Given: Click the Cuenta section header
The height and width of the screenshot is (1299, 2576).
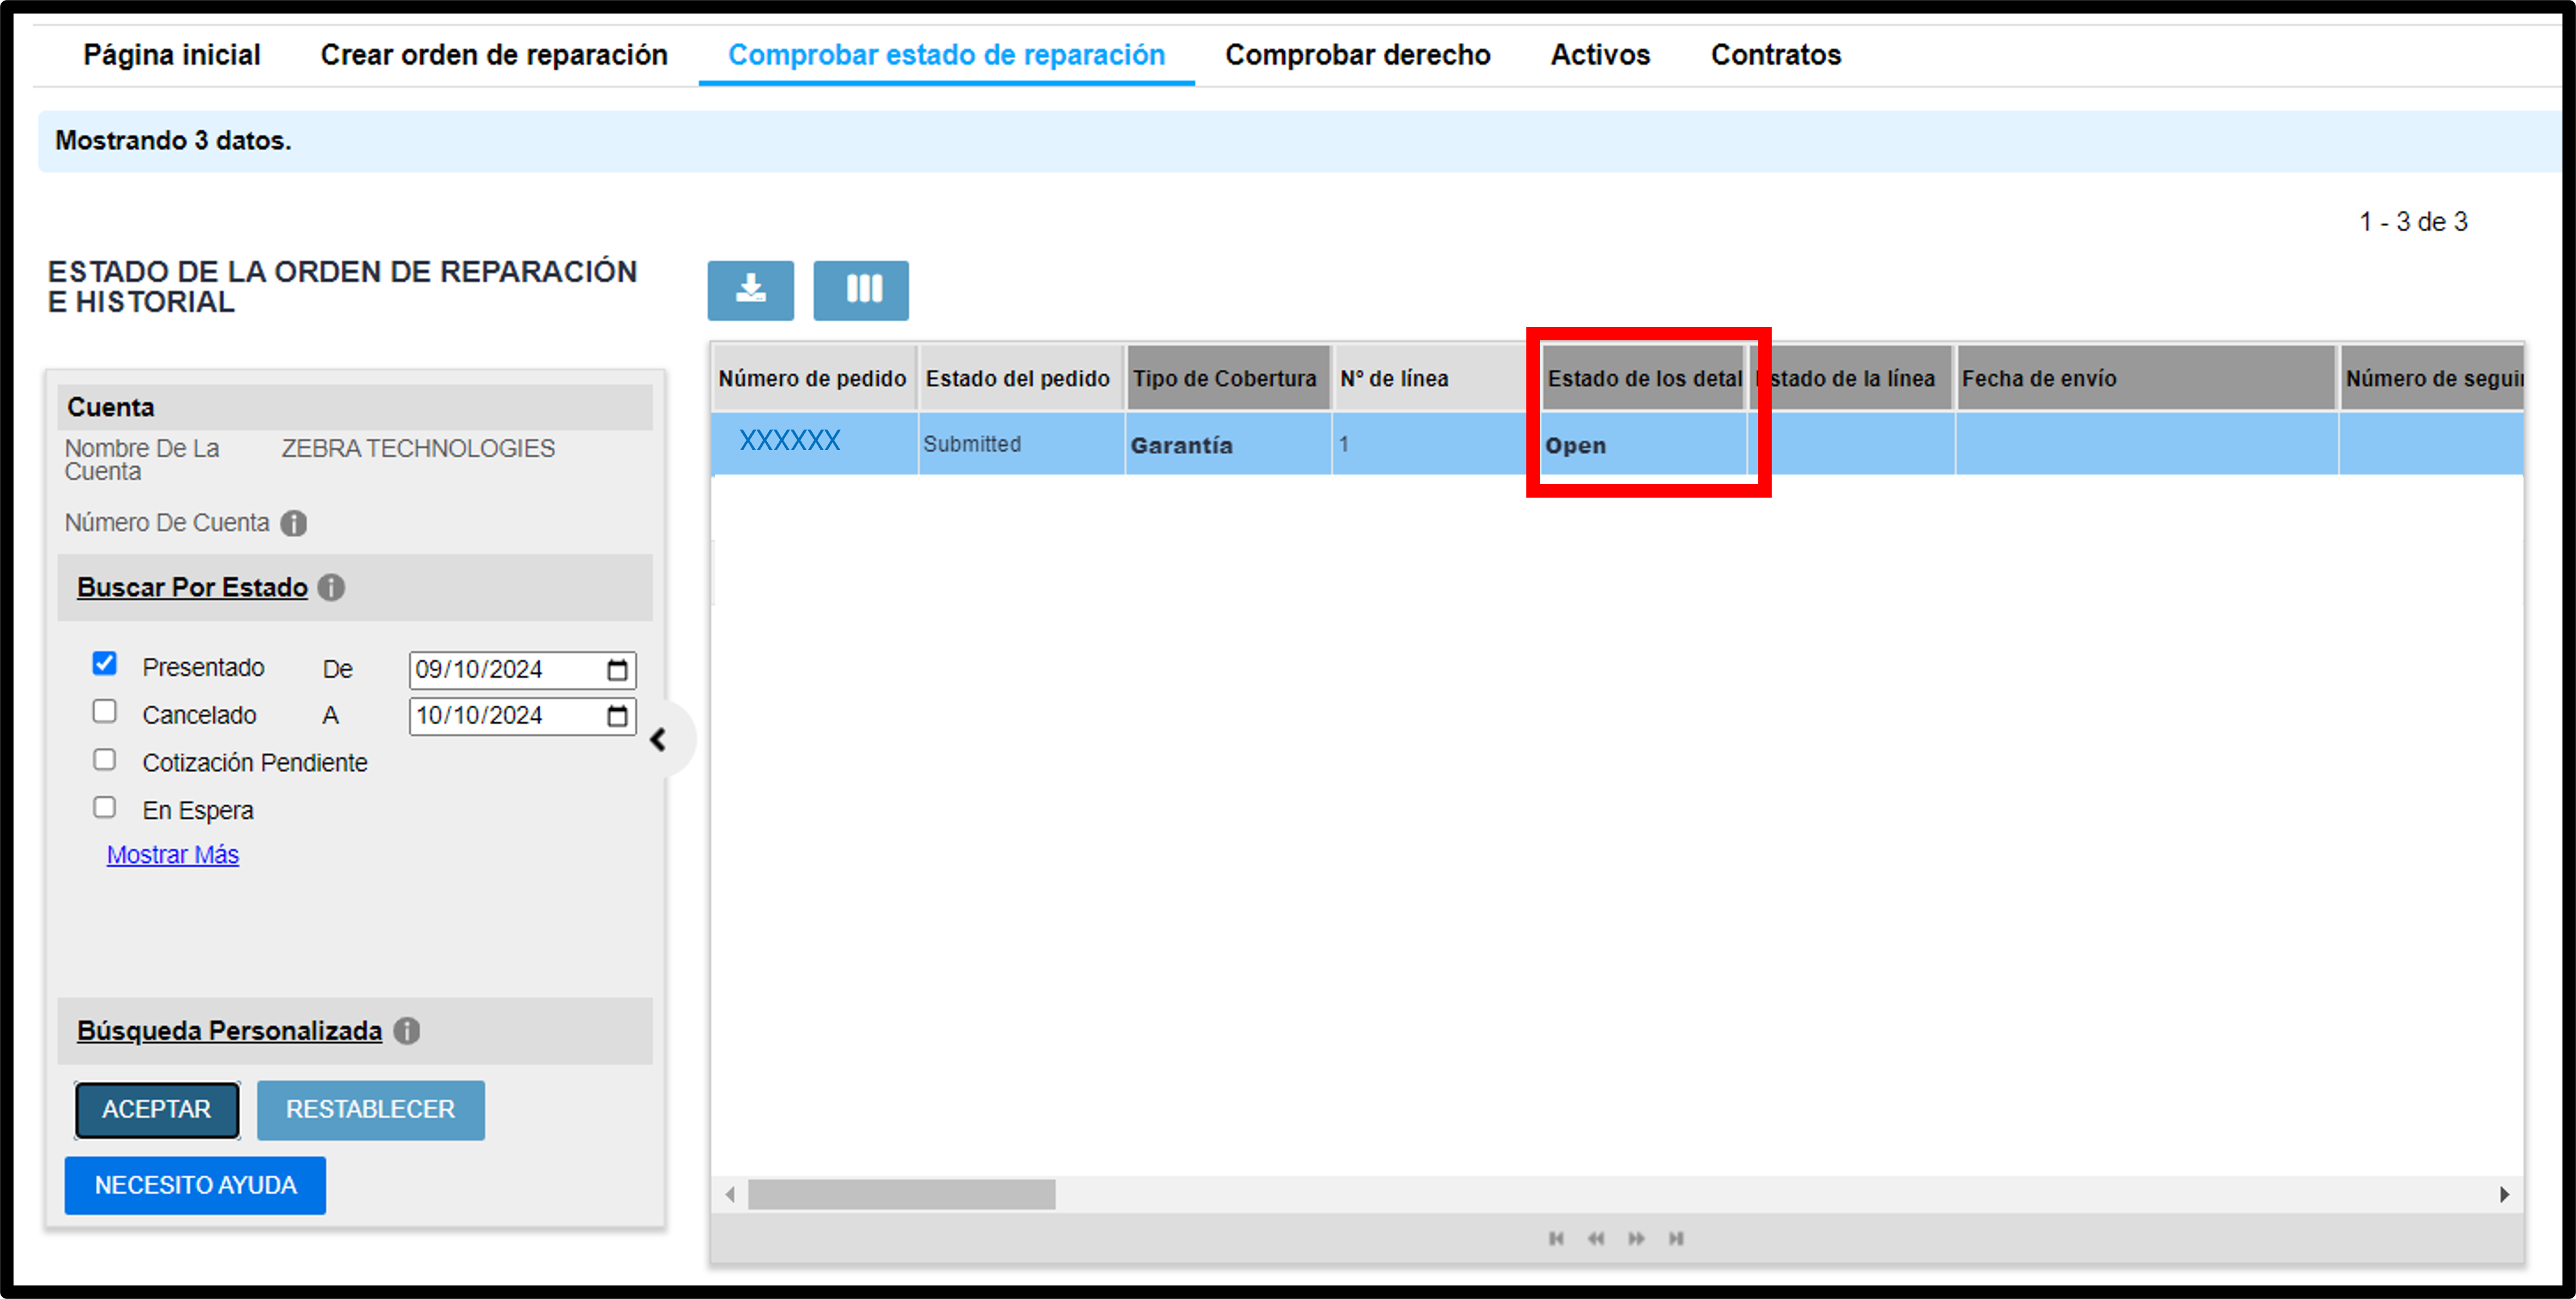Looking at the screenshot, I should (355, 406).
